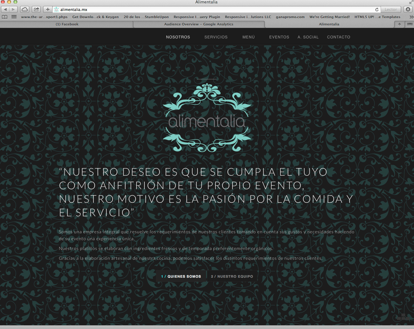Click the line 'Gracias a la elaboración artesanal'
Viewport: 414px width, 329px height.
point(191,258)
